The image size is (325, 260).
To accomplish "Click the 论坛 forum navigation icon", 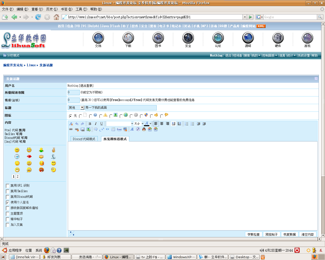I will 218,40.
